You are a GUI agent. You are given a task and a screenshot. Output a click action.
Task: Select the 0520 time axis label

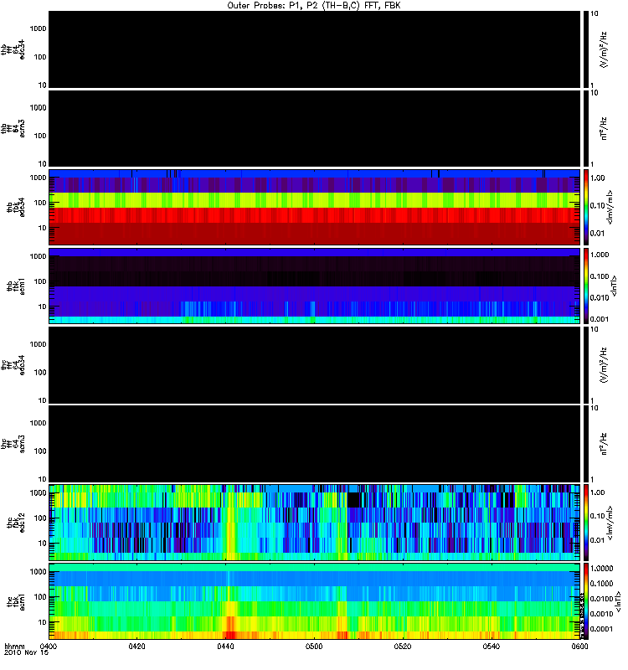(403, 646)
